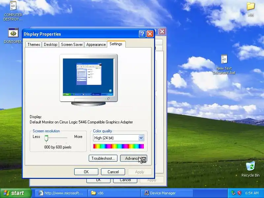The image size is (264, 198).
Task: Switch to the microsoft.com browser taskbar item
Action: pos(61,193)
